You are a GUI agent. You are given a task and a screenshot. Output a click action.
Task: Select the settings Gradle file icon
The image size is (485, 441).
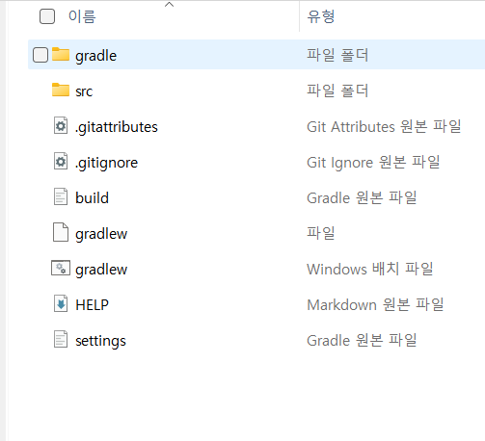click(x=61, y=339)
